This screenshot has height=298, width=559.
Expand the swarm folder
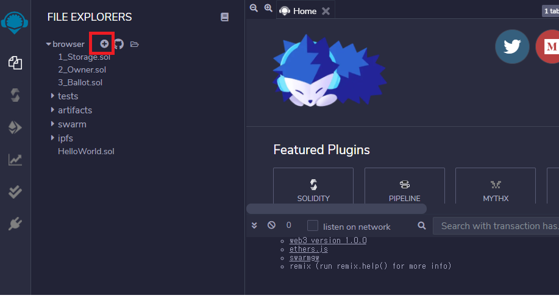[x=53, y=124]
